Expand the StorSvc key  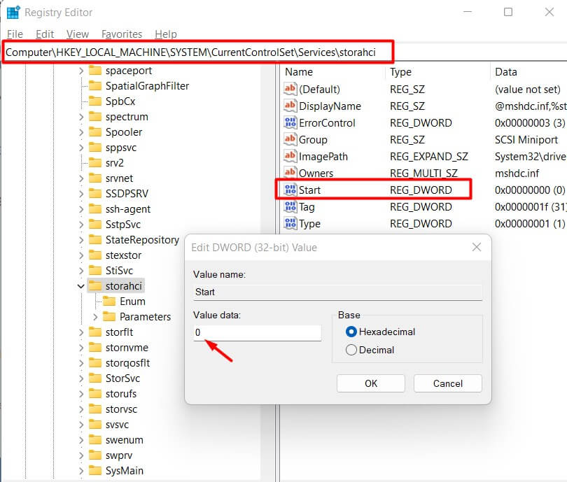coord(81,378)
